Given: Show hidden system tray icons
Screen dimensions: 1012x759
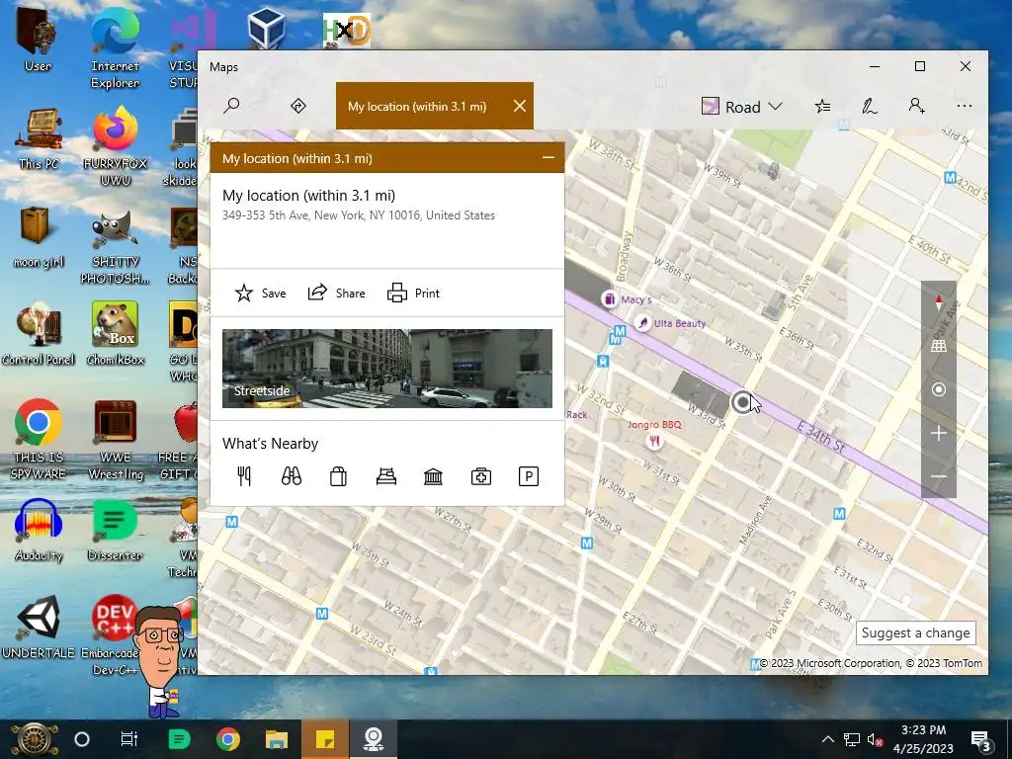Looking at the screenshot, I should tap(828, 739).
